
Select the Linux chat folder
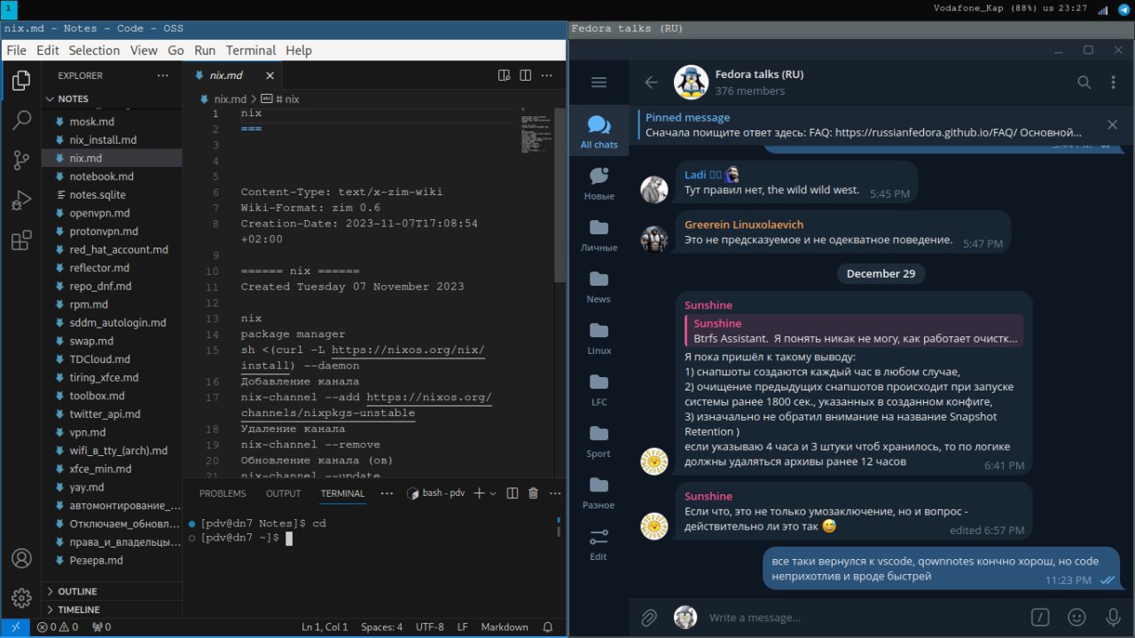[x=599, y=337]
